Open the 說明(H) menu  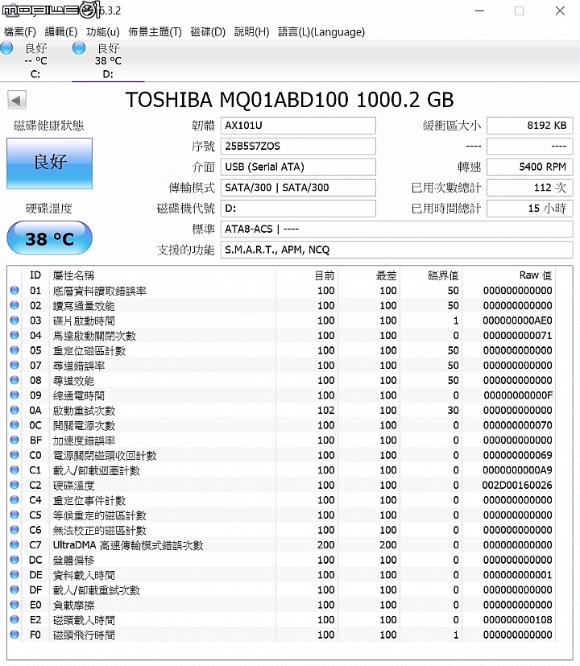coord(251,32)
